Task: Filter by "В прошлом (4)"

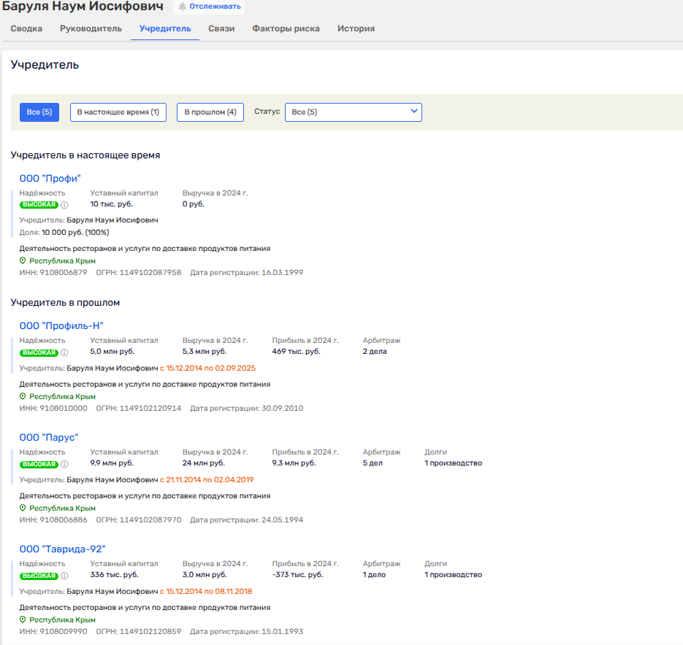Action: point(210,112)
